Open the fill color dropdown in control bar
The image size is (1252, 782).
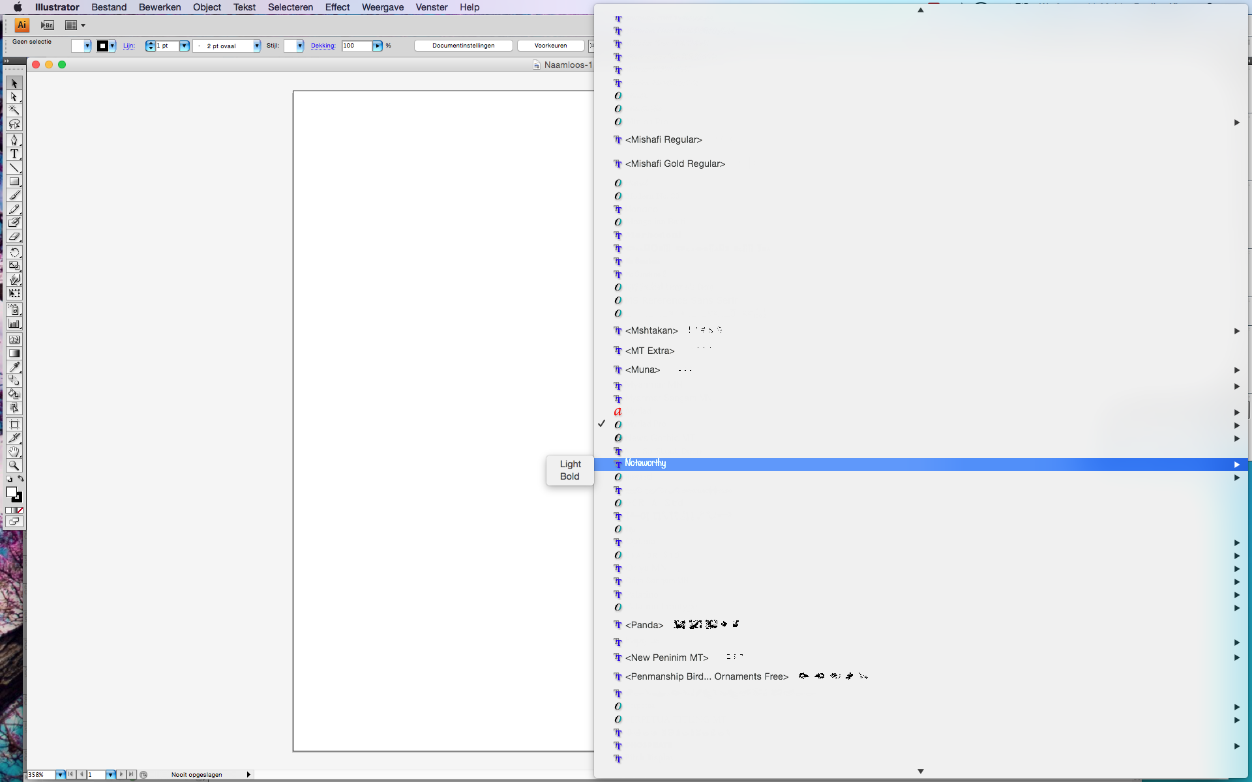(87, 46)
